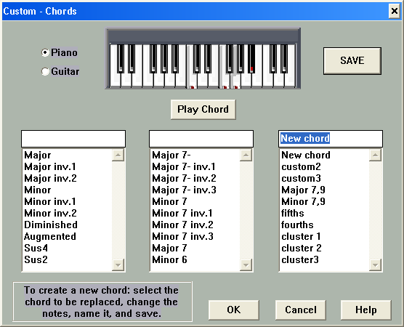Image resolution: width=404 pixels, height=327 pixels.
Task: Confirm with the OK button
Action: [x=234, y=310]
